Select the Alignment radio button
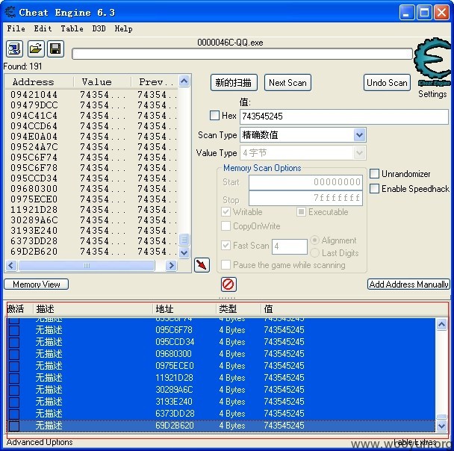Viewport: 454px width, 451px height. point(314,240)
